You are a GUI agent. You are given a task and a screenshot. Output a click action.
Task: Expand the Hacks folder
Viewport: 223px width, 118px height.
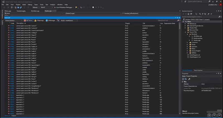[x=187, y=45]
